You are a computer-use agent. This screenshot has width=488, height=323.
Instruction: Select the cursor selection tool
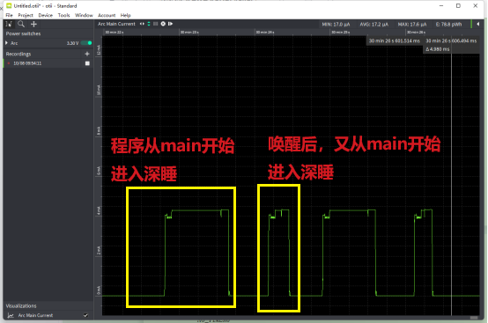click(9, 24)
